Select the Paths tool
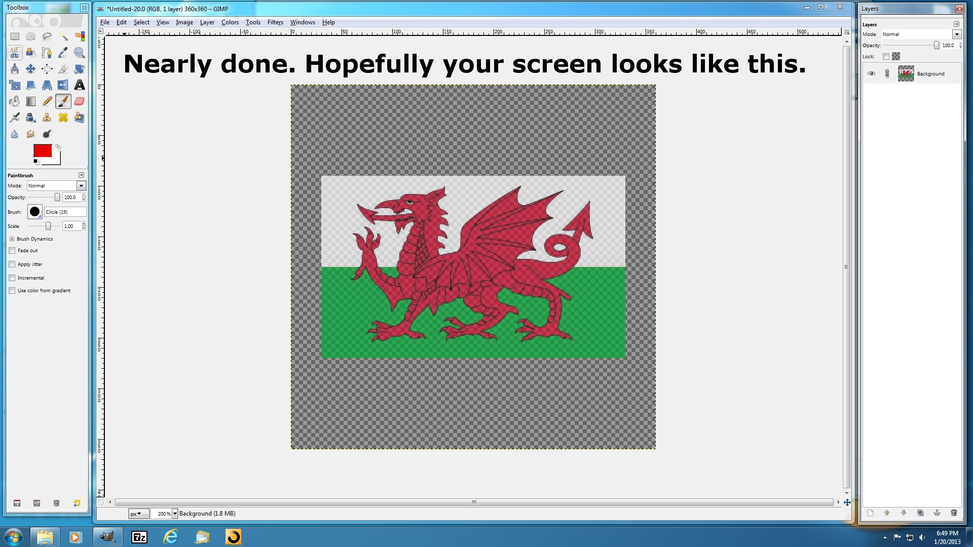This screenshot has width=973, height=547. point(47,53)
